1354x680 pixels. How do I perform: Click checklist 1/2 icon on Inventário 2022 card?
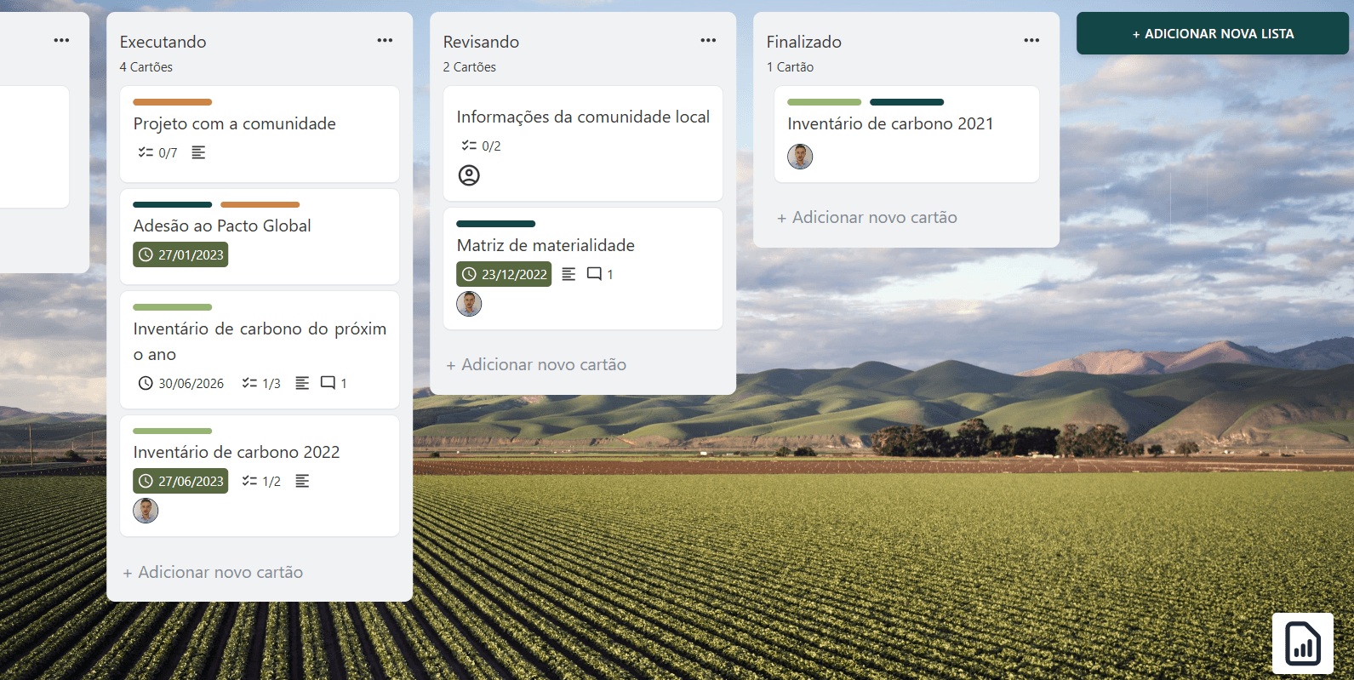(249, 481)
